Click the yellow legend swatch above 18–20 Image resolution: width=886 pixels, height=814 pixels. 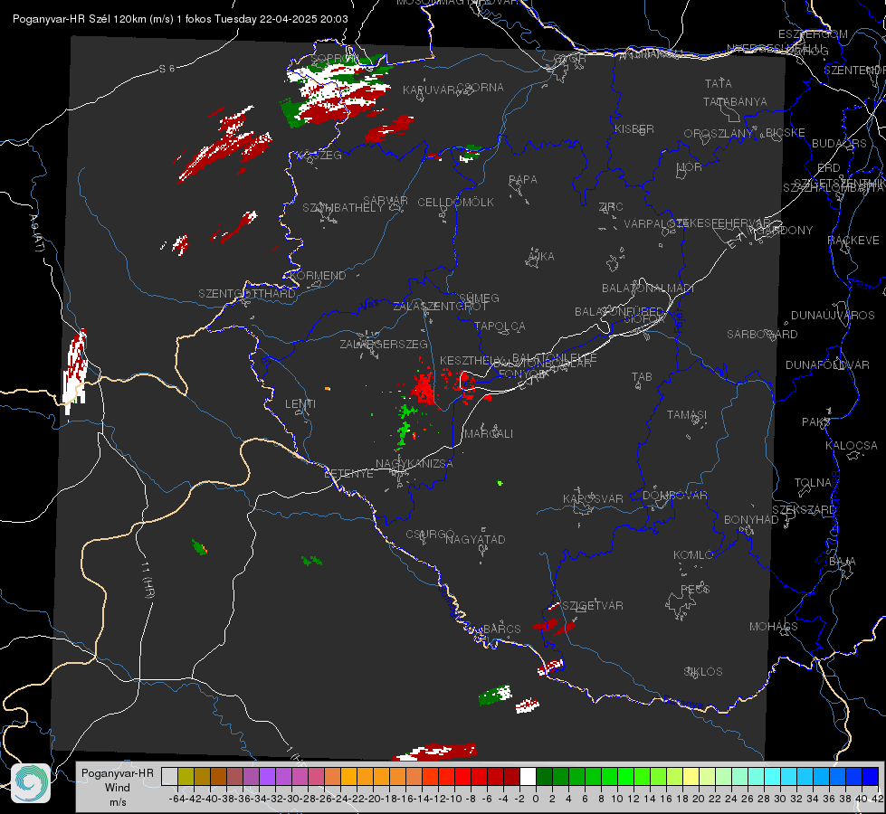coord(691,776)
